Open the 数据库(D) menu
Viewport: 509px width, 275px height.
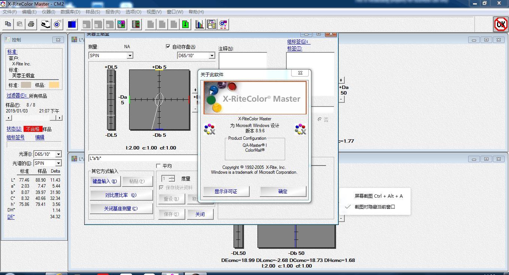tap(70, 12)
